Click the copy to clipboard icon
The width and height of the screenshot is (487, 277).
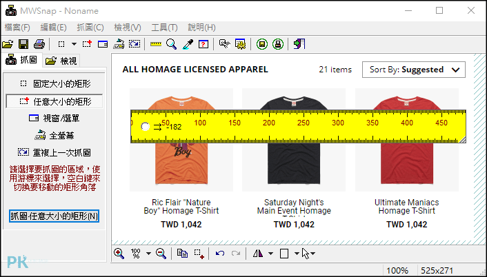click(x=182, y=254)
